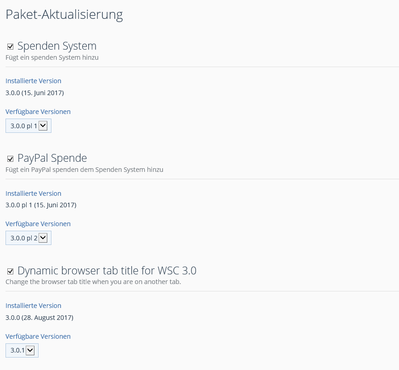Click the '3.0.0 (28. August 2017)' version text
The image size is (399, 370).
click(39, 318)
